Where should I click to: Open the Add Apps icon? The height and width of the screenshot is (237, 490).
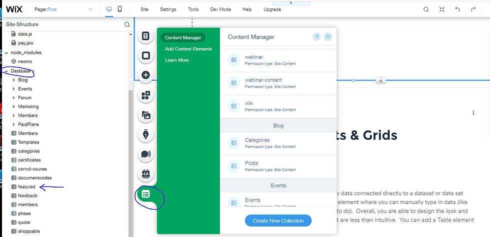(x=145, y=95)
